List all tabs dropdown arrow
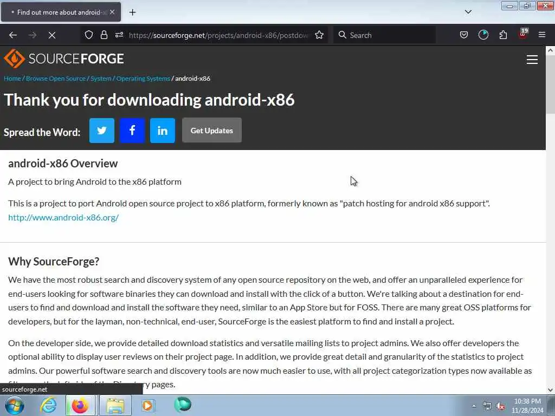The height and width of the screenshot is (416, 555). coord(468,12)
